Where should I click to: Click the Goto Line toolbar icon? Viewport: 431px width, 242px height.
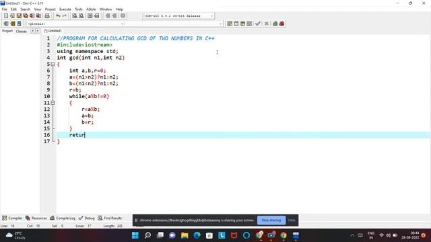tap(96, 16)
